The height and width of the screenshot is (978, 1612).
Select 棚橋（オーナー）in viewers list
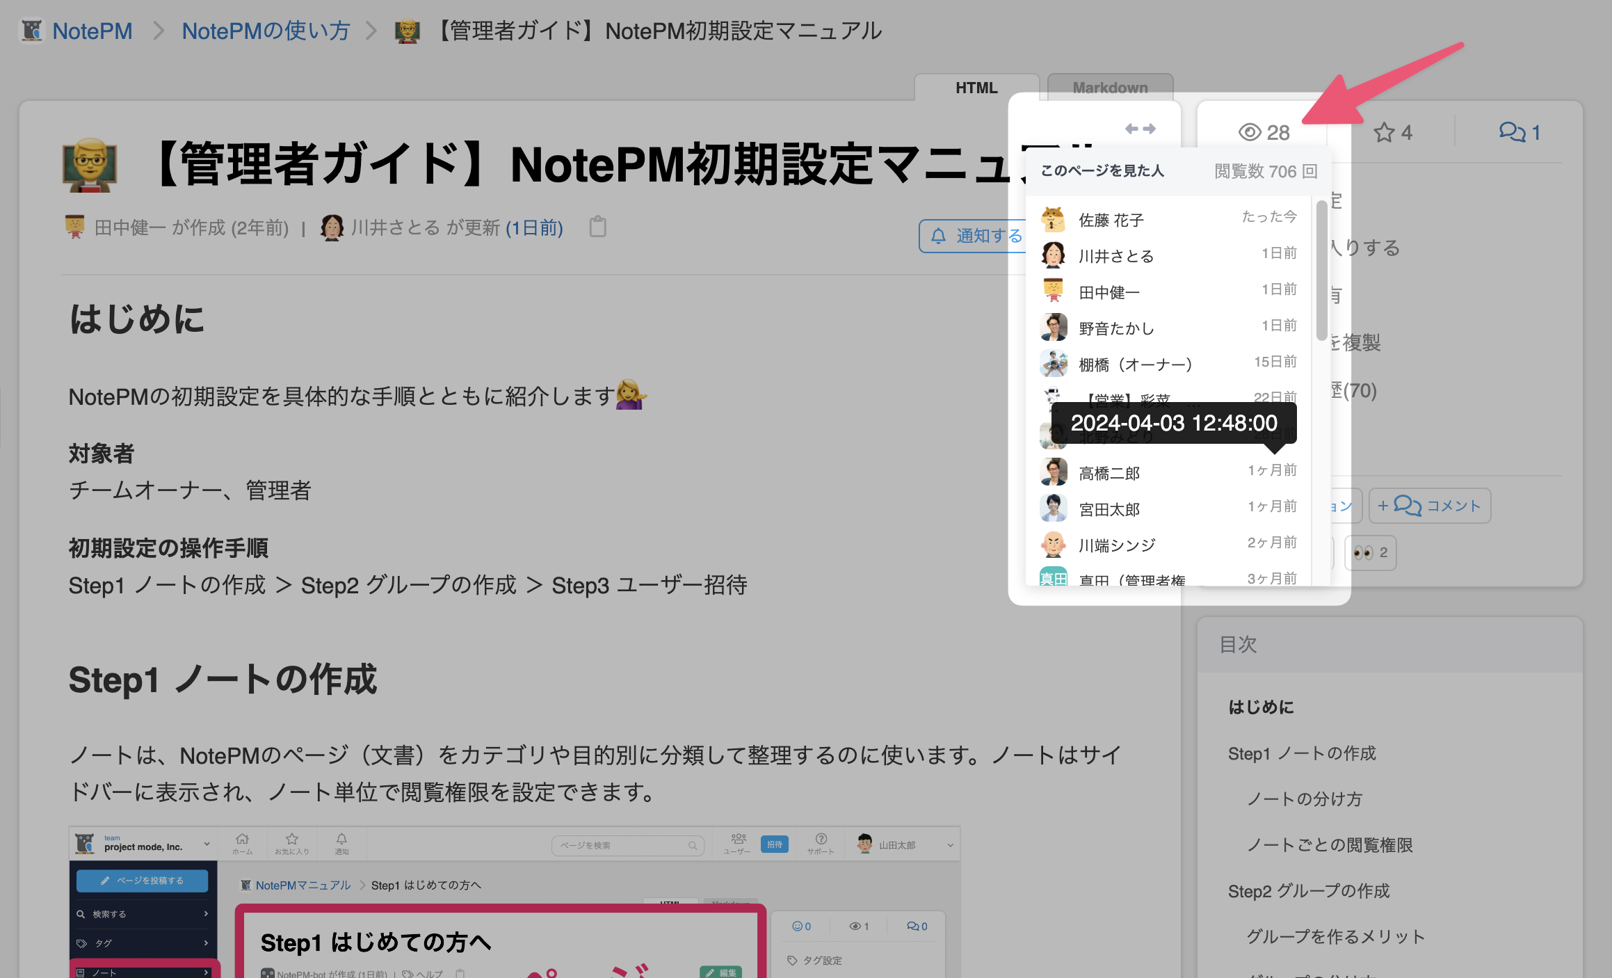coord(1168,364)
